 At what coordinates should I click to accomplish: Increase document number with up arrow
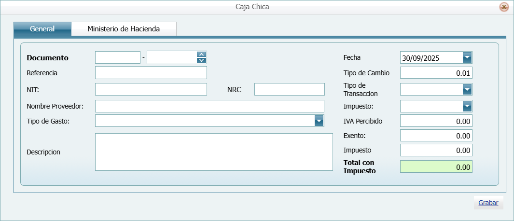point(202,55)
